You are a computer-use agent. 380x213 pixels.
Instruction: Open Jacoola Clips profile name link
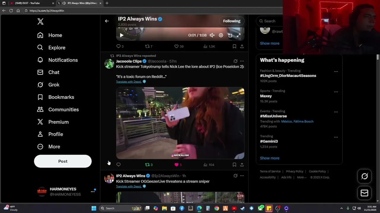click(x=129, y=61)
